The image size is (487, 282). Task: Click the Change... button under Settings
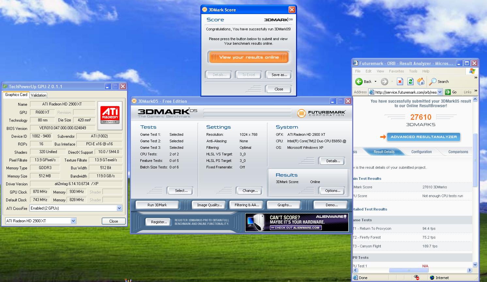(250, 191)
